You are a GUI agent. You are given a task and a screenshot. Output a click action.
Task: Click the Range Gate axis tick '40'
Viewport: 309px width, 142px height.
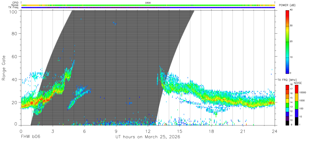point(14,79)
